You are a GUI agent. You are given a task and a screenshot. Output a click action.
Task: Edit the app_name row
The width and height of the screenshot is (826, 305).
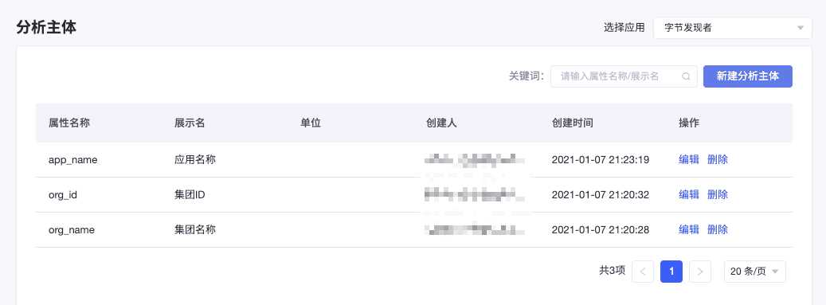pyautogui.click(x=688, y=159)
